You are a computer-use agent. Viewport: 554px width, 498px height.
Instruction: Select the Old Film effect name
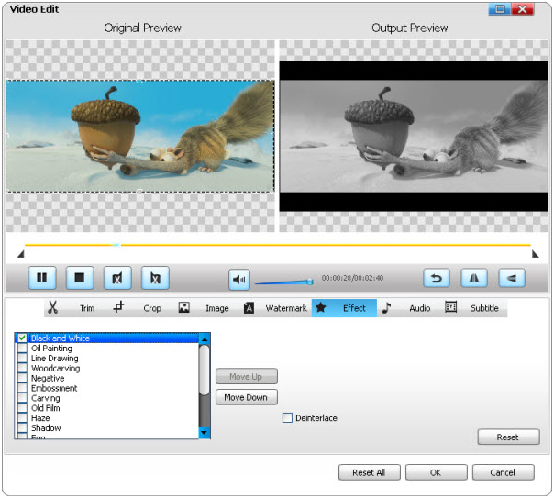tap(46, 407)
